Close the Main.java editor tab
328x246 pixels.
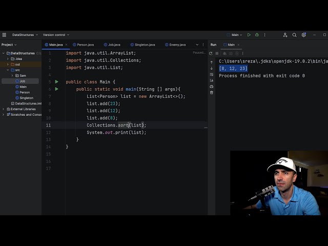pyautogui.click(x=66, y=45)
